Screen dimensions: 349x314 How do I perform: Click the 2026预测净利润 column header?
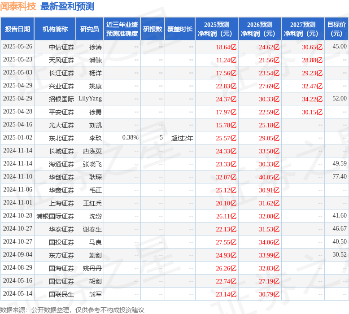tap(260, 29)
